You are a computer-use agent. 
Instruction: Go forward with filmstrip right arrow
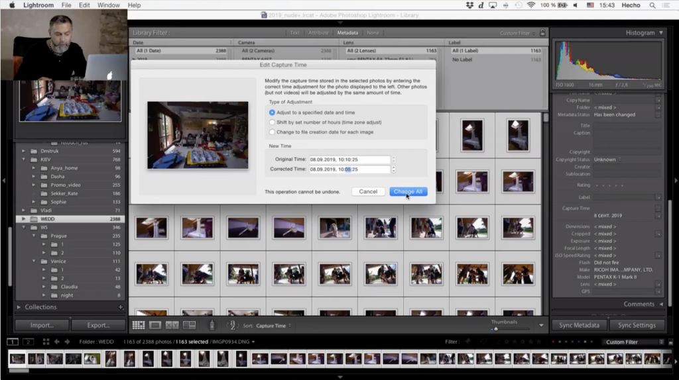pos(67,342)
